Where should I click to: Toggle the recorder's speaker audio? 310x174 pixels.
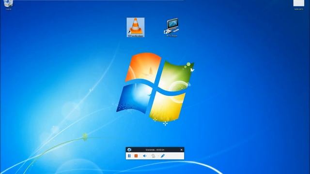point(145,156)
